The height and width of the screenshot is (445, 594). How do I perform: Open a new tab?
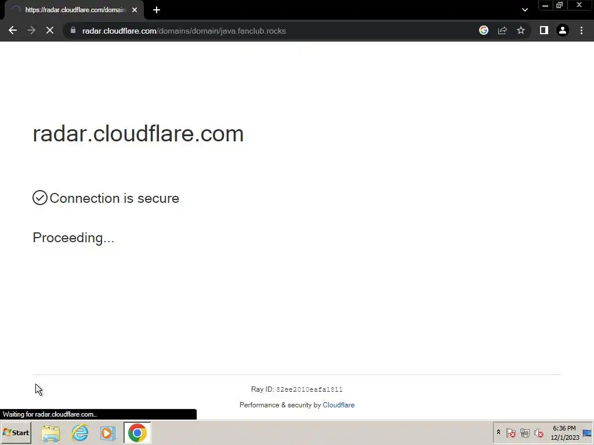(157, 10)
